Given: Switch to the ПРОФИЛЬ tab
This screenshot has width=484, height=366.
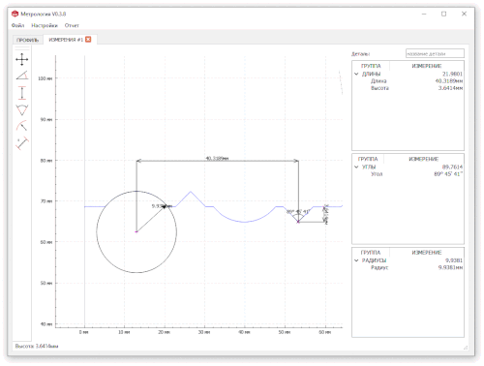Looking at the screenshot, I should coord(27,40).
